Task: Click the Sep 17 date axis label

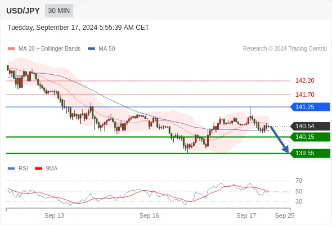Action: pos(246,215)
